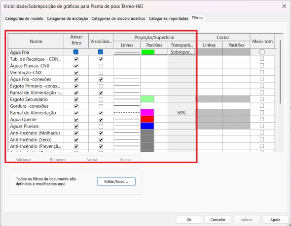Viewport: 291px width, 226px height.
Task: Enable visibility for Esgoto Primário -conex row
Action: coord(101,86)
